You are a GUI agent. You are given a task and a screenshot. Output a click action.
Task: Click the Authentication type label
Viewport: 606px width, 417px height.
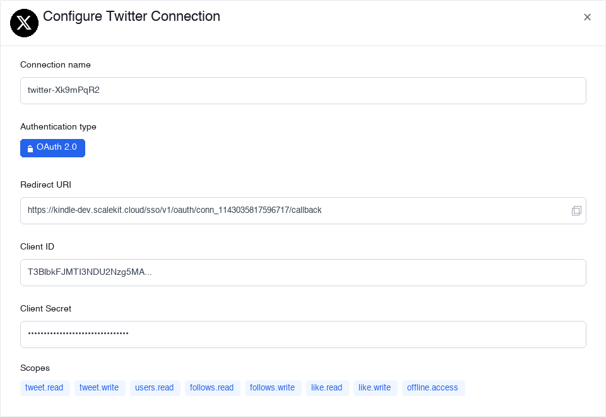(x=58, y=126)
